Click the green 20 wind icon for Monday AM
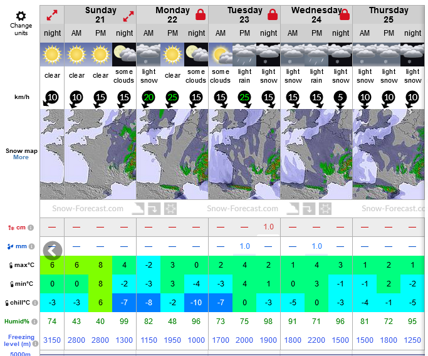This screenshot has height=356, width=428. 148,98
